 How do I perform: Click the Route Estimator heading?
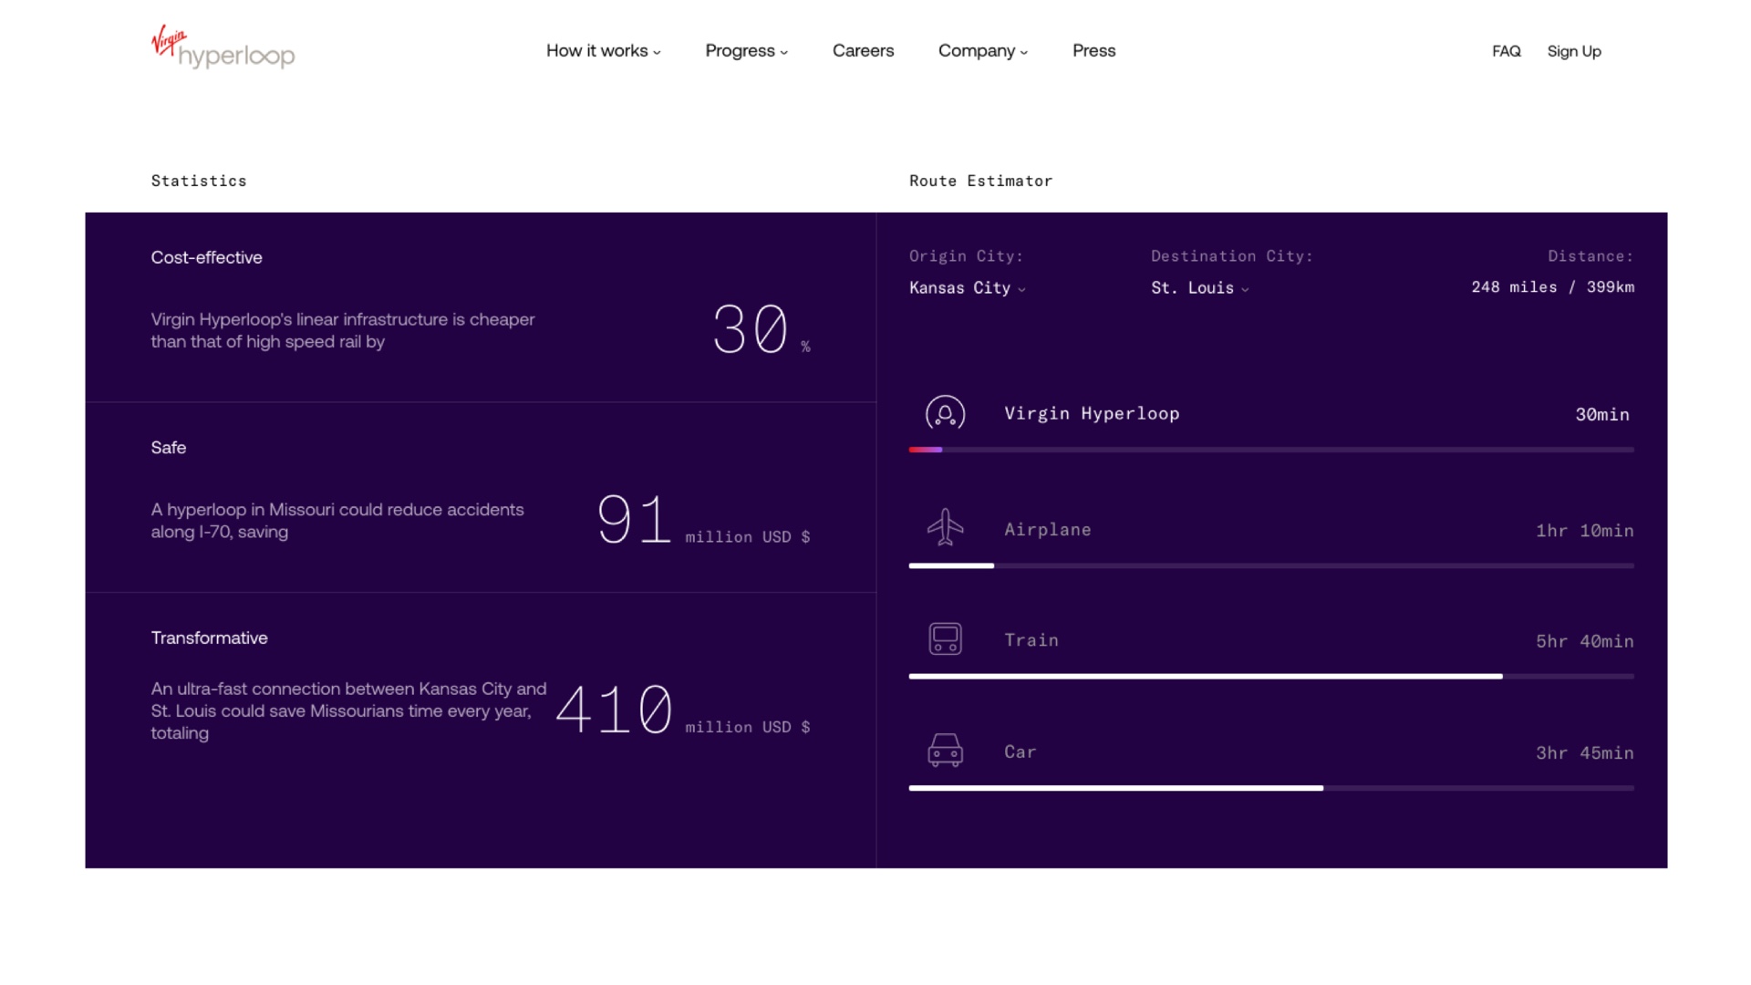[980, 181]
